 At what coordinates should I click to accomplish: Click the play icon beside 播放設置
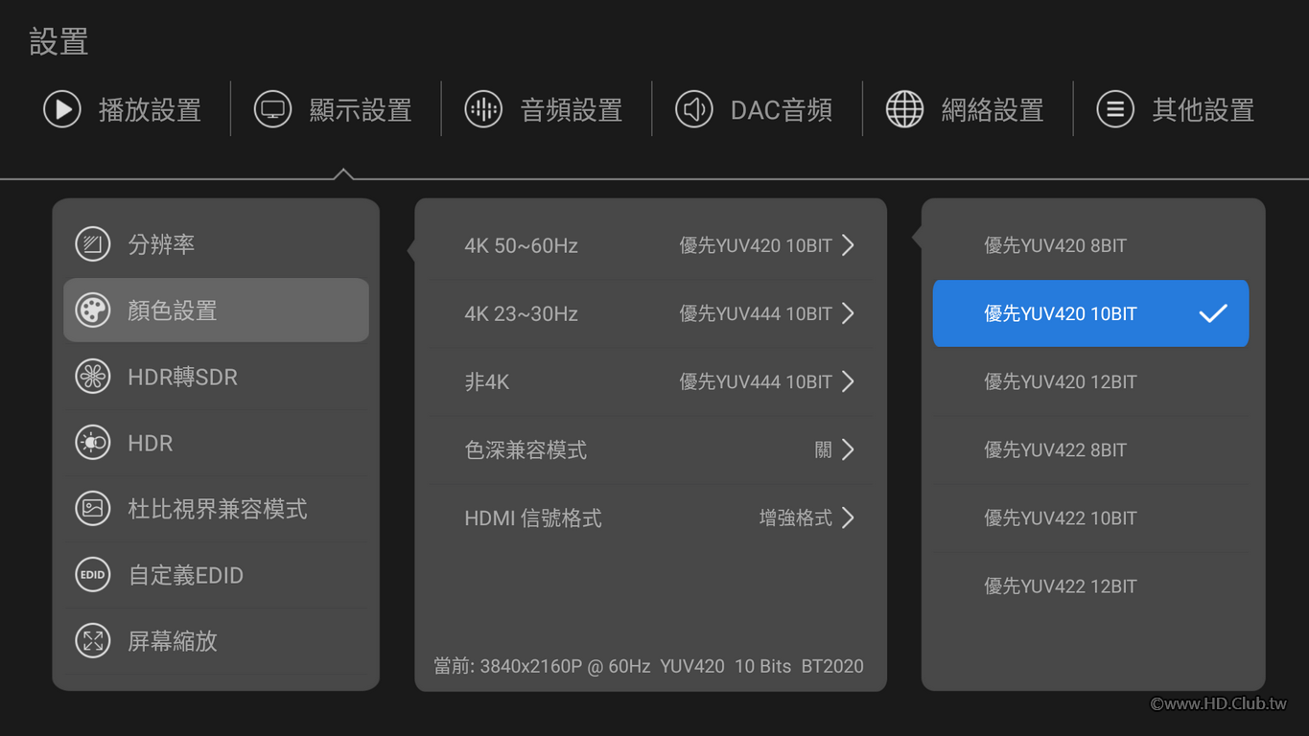pos(62,109)
